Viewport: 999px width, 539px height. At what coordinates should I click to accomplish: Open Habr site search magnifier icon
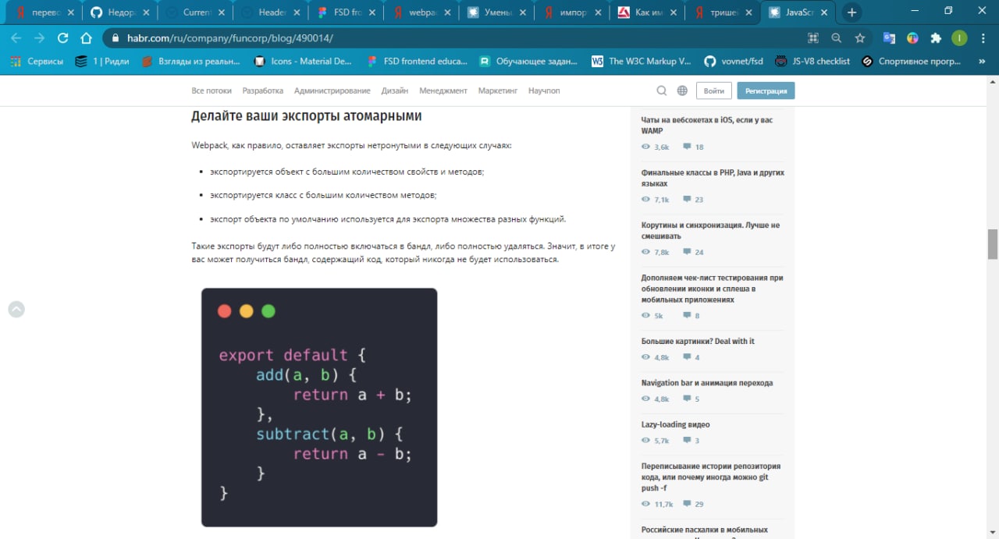click(x=662, y=90)
